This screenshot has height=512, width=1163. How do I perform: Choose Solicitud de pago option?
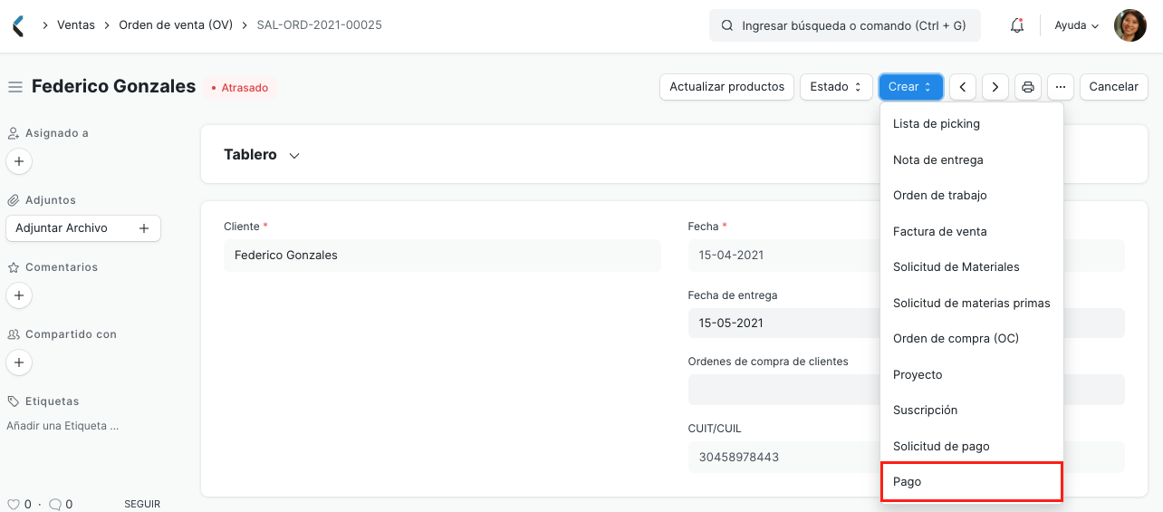coord(972,446)
